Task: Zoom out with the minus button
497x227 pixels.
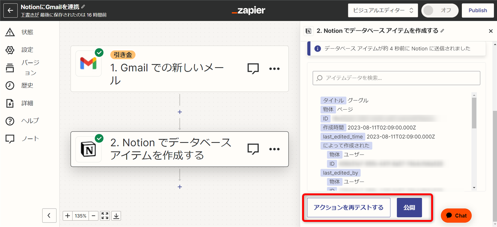Action: [94, 216]
